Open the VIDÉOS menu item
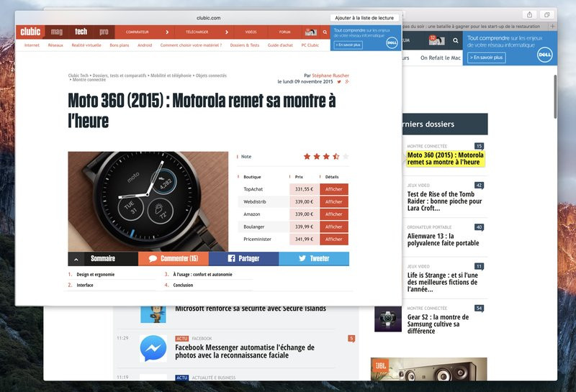 pos(251,32)
